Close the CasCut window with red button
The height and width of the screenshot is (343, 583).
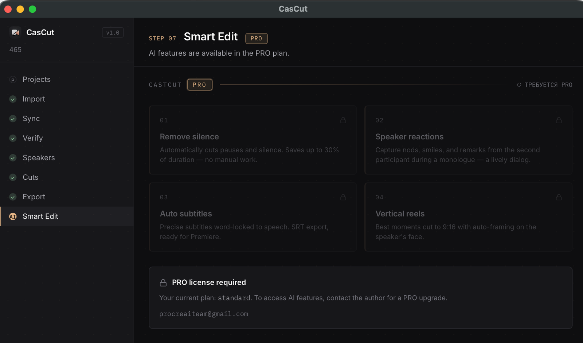pos(8,9)
